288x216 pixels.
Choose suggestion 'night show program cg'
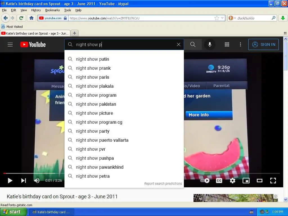(x=124, y=122)
